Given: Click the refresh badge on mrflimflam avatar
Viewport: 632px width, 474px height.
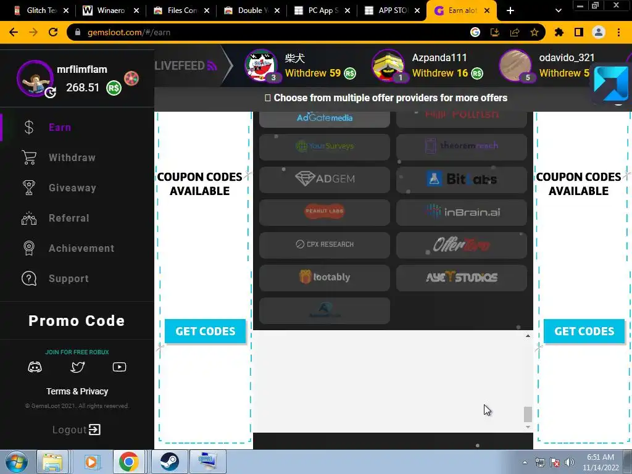Looking at the screenshot, I should (x=50, y=93).
